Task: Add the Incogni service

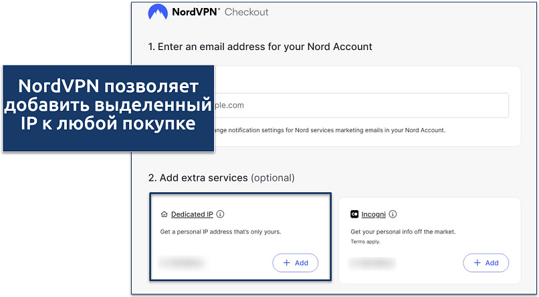Action: click(x=485, y=263)
